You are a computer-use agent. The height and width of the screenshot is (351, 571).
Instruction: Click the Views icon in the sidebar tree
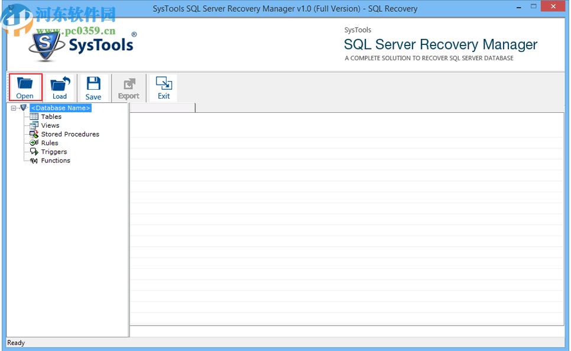tap(34, 125)
